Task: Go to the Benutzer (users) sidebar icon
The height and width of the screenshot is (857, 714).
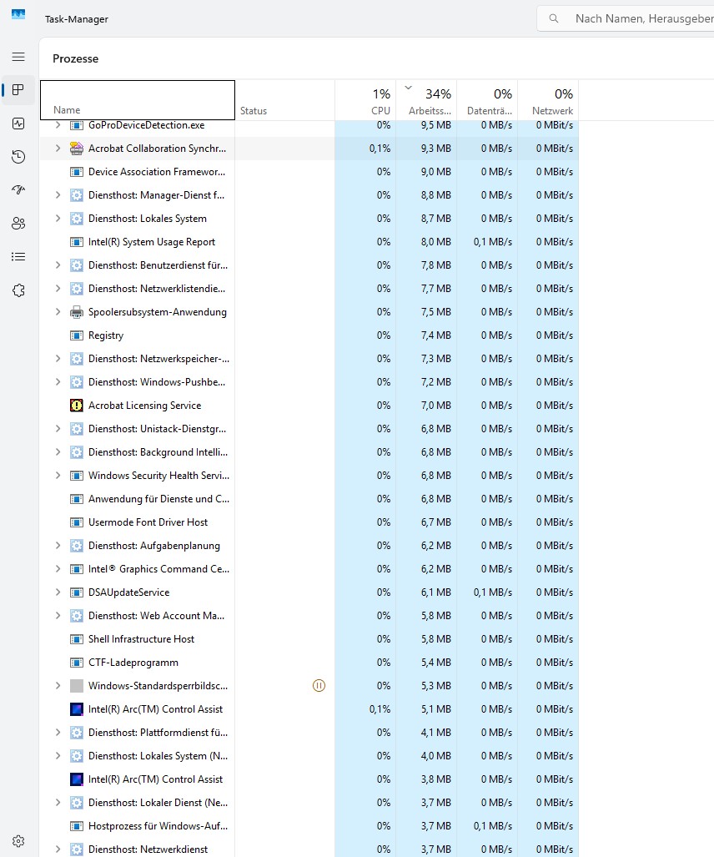Action: coord(18,224)
